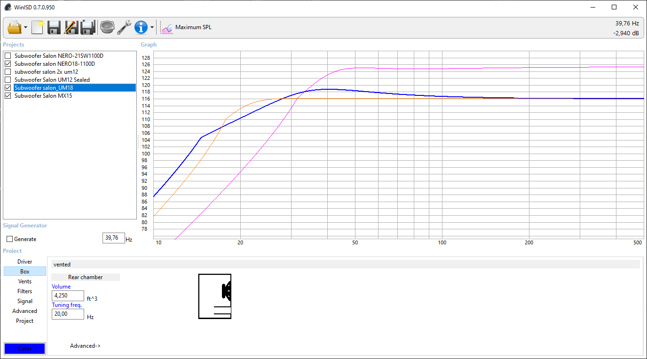Click the WinISD title bar app icon
647x359 pixels.
pyautogui.click(x=8, y=7)
